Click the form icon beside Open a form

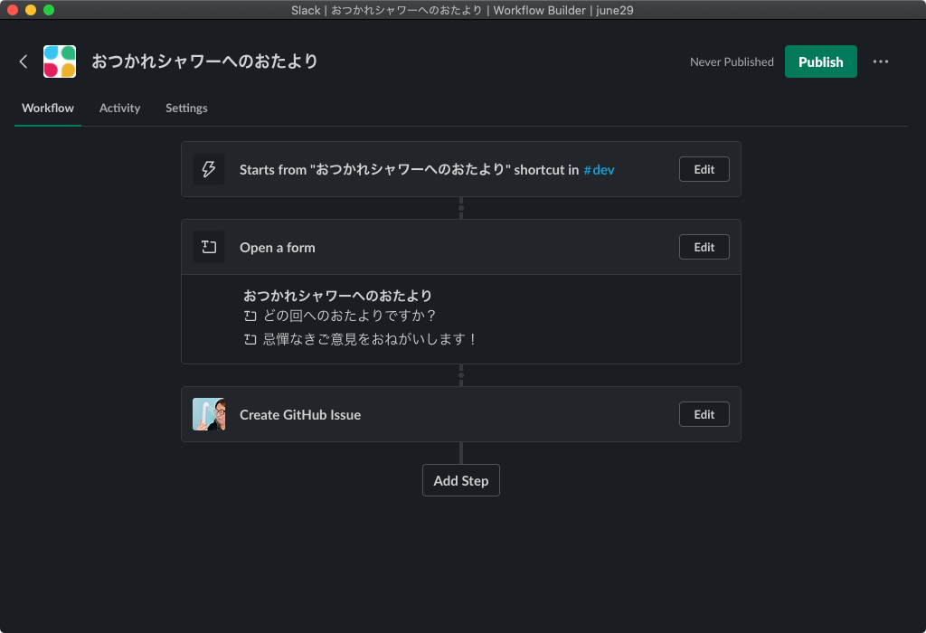coord(209,247)
